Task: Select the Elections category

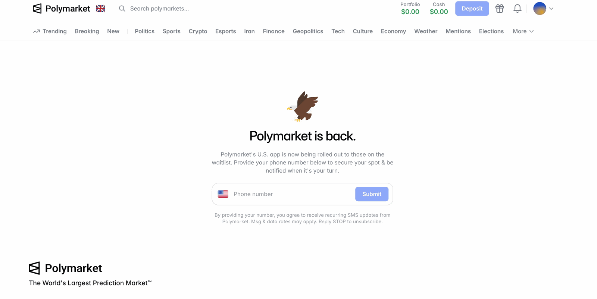Action: [x=491, y=31]
